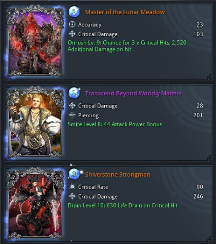Click the Piercing stat icon

point(72,115)
